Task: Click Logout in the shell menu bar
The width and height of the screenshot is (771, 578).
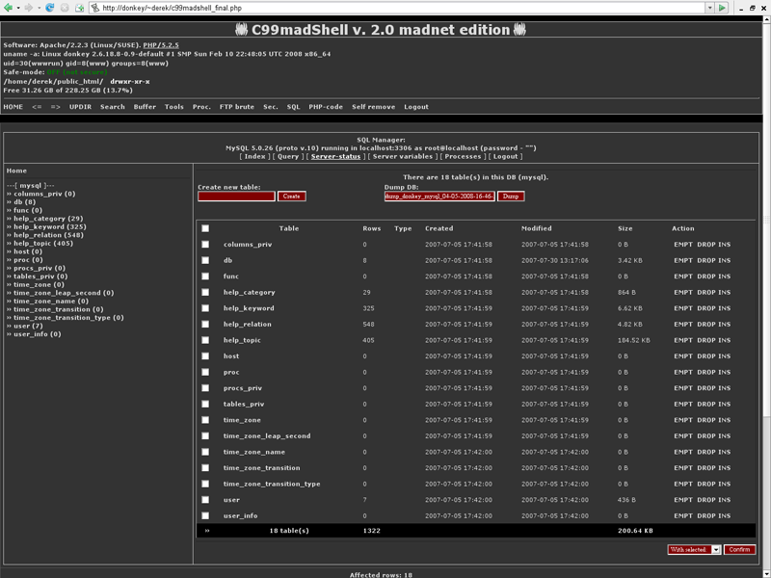Action: [416, 107]
